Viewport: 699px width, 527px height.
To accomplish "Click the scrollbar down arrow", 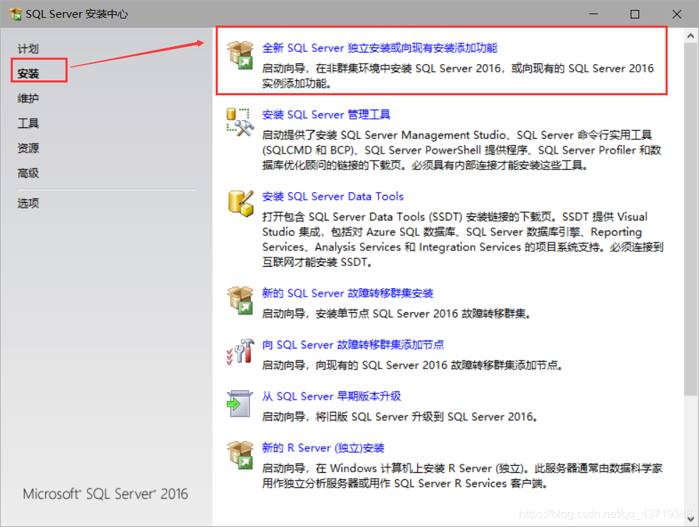I will (690, 519).
